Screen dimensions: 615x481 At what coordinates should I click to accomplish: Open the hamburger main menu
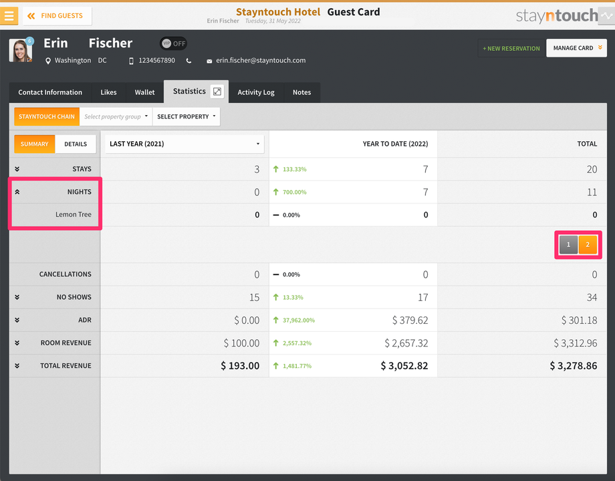click(9, 15)
